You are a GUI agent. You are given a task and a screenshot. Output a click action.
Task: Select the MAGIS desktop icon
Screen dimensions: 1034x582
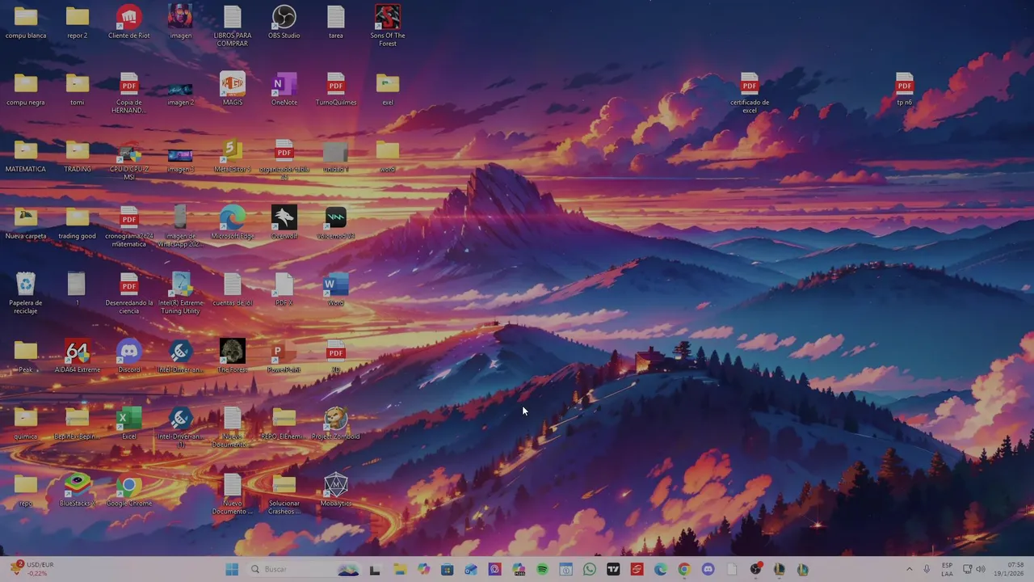(233, 89)
